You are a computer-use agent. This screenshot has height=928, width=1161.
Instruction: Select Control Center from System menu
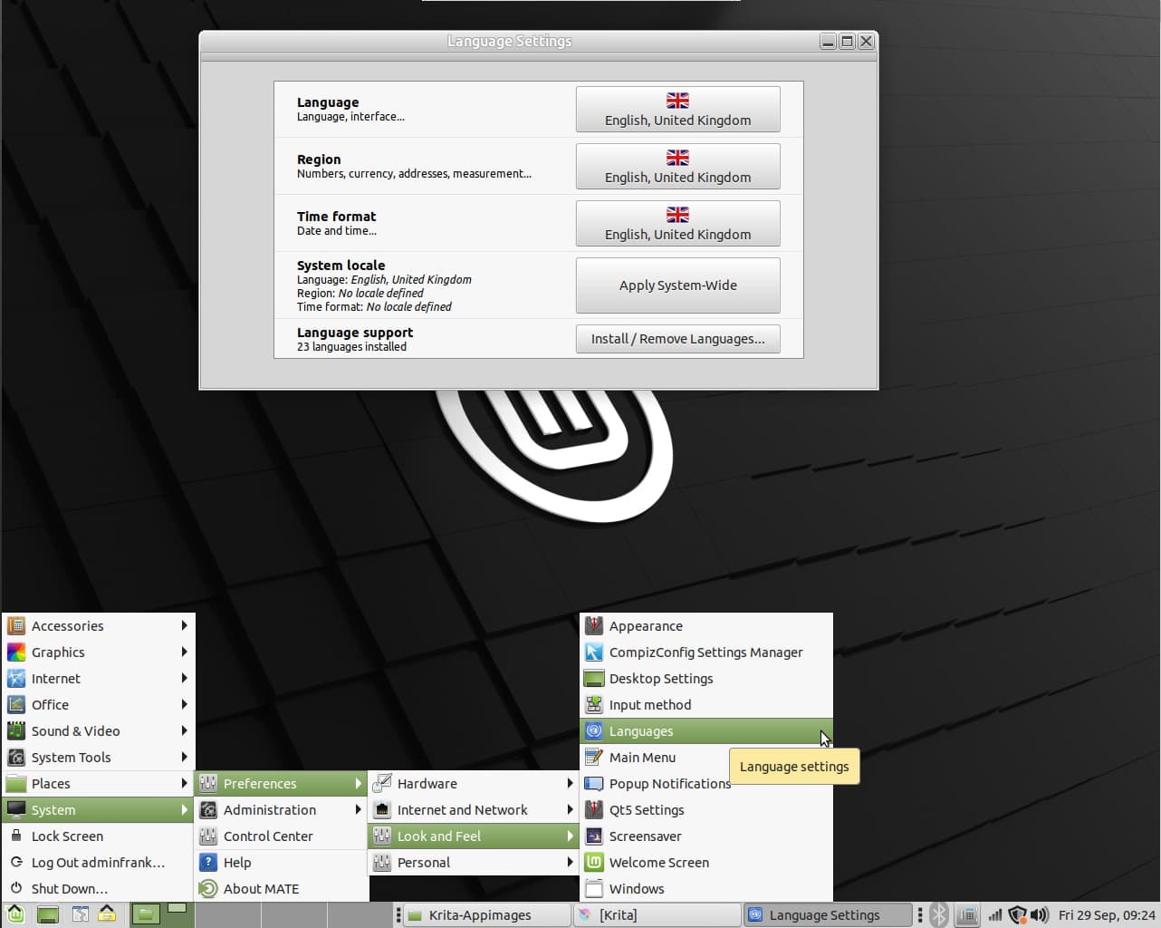tap(268, 836)
